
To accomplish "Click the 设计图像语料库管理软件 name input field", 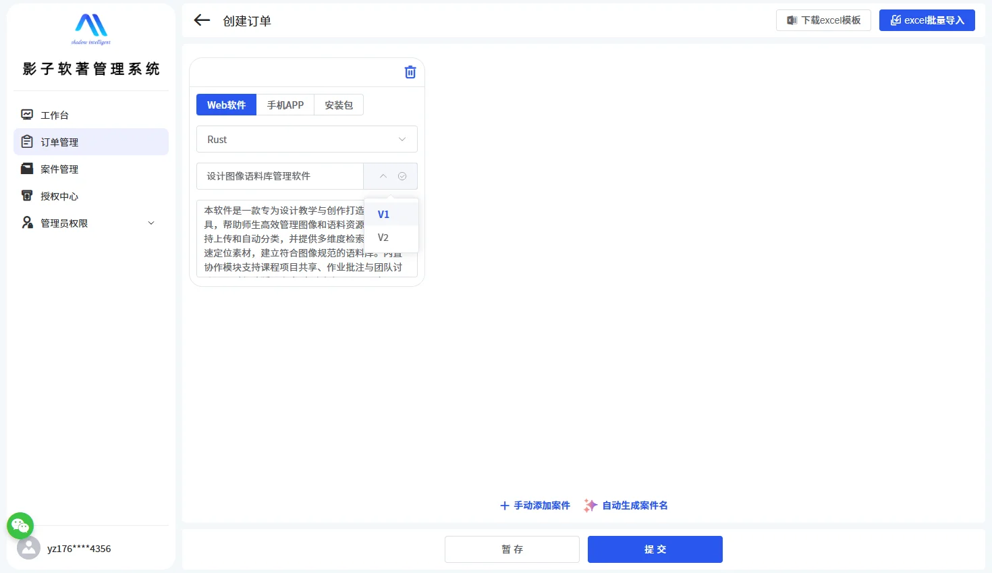I will tap(280, 176).
